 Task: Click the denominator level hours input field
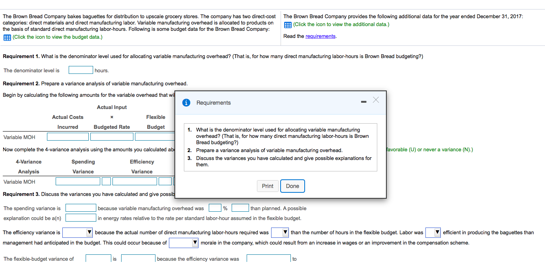pyautogui.click(x=81, y=70)
